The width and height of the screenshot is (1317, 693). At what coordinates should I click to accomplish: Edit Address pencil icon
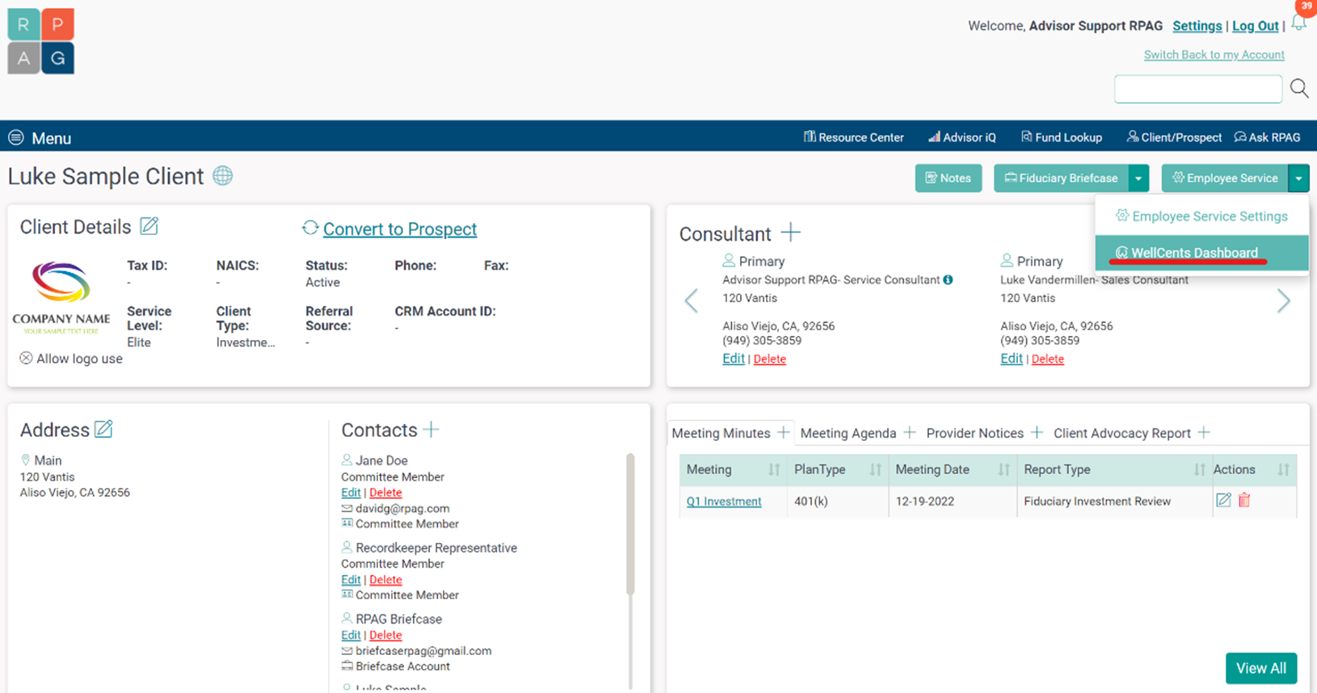[103, 429]
